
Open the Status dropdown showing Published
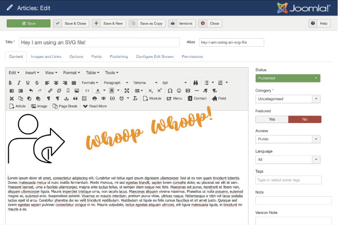288,78
